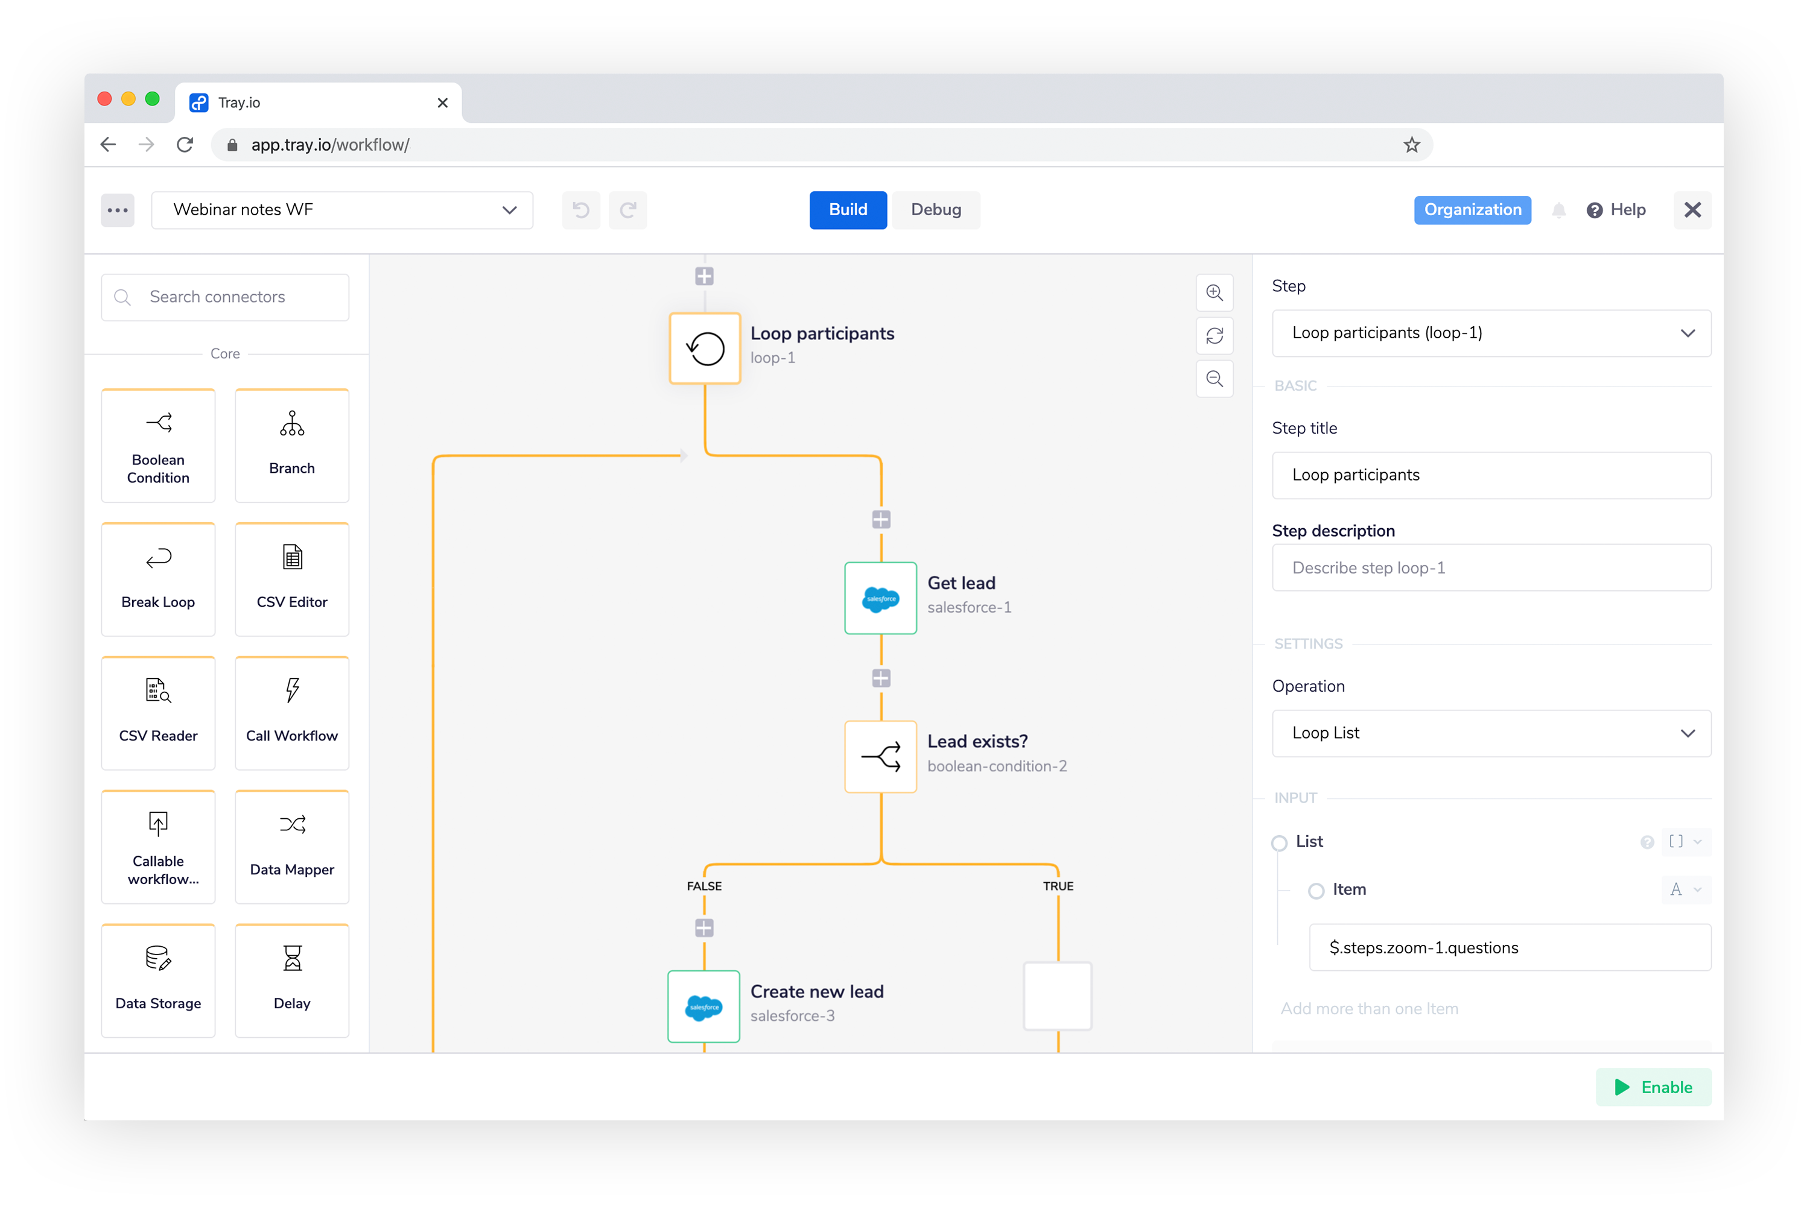This screenshot has width=1810, height=1206.
Task: Click the Help button
Action: 1616,209
